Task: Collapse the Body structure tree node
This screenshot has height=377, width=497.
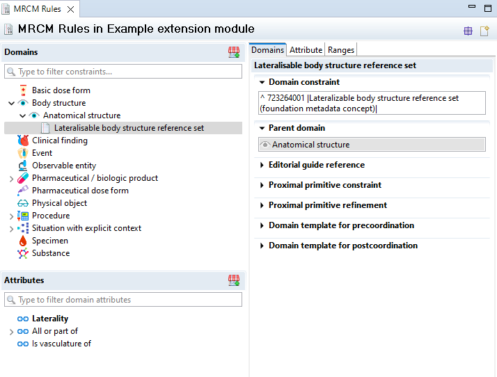Action: pos(11,103)
